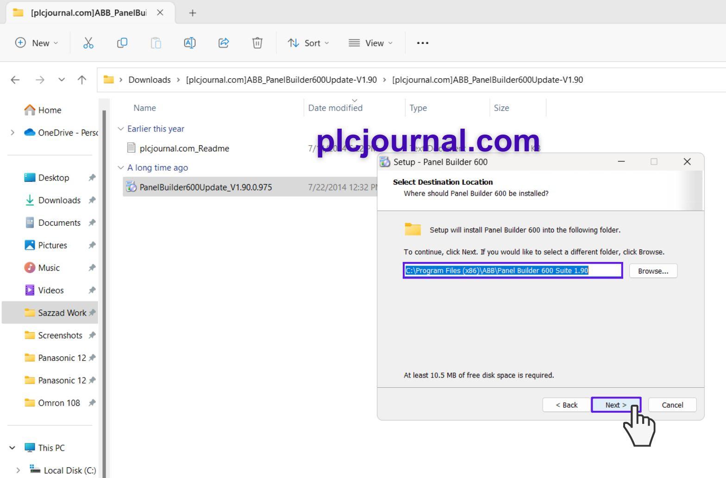The width and height of the screenshot is (726, 478).
Task: Expand the OneDrive tree node
Action: coord(13,133)
